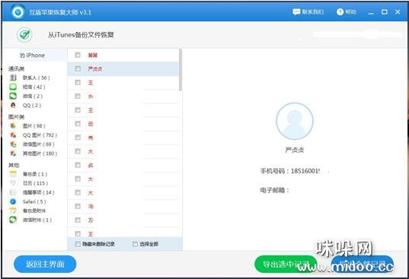Click blue button right of 导出选中记录
Viewport: 409px width, 279px height.
point(363,264)
